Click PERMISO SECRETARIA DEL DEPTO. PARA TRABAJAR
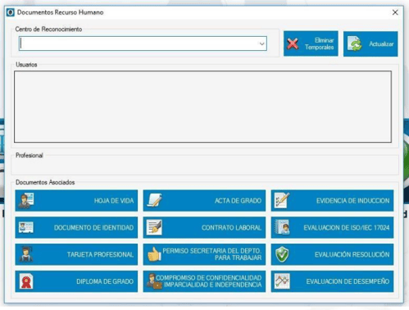The width and height of the screenshot is (409, 310). [204, 254]
